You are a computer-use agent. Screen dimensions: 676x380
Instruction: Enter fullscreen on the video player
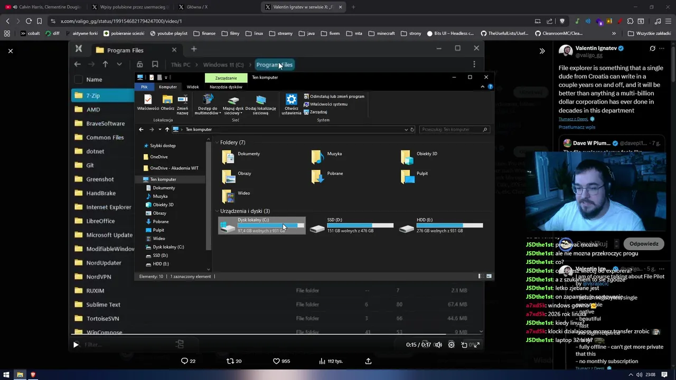[x=476, y=345]
